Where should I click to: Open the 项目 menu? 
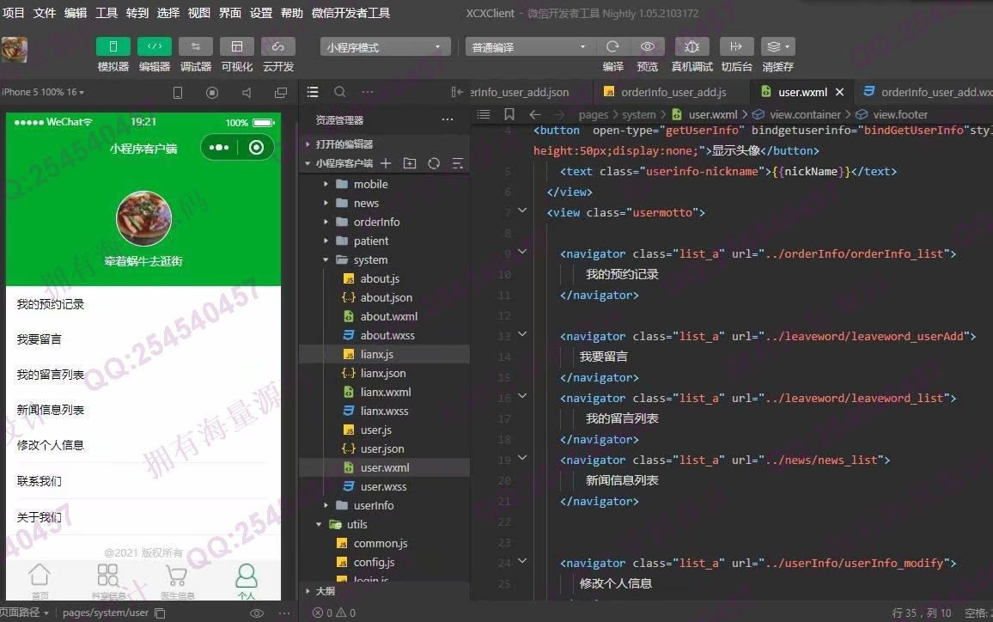click(x=13, y=13)
